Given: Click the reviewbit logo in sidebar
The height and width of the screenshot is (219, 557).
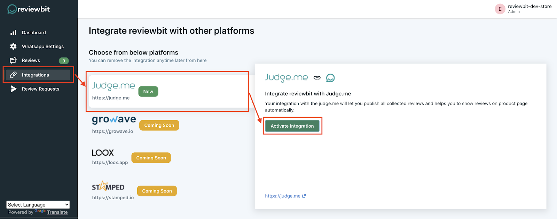Looking at the screenshot, I should coord(29,9).
